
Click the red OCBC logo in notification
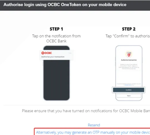46,53
